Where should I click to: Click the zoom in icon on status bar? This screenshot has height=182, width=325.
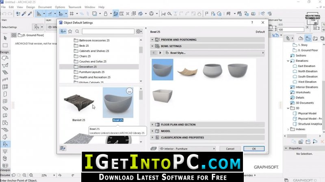(x=24, y=175)
